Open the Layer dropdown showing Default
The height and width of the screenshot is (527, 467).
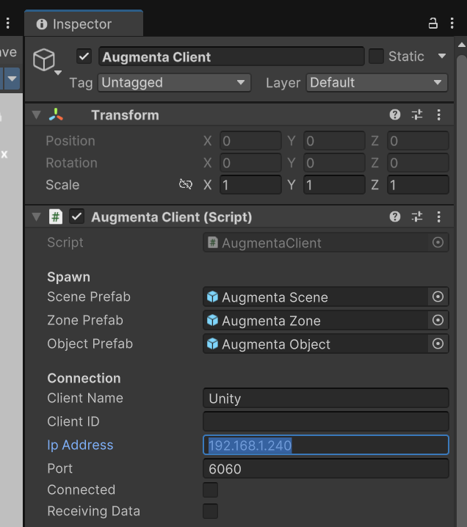377,83
